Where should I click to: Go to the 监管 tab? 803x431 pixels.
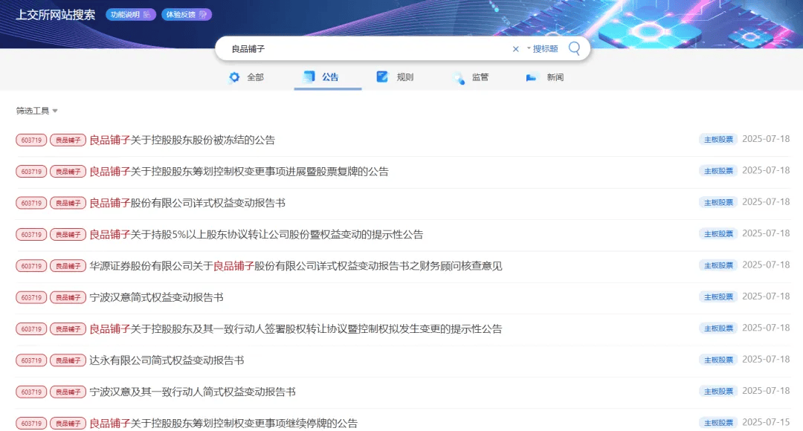pos(471,77)
